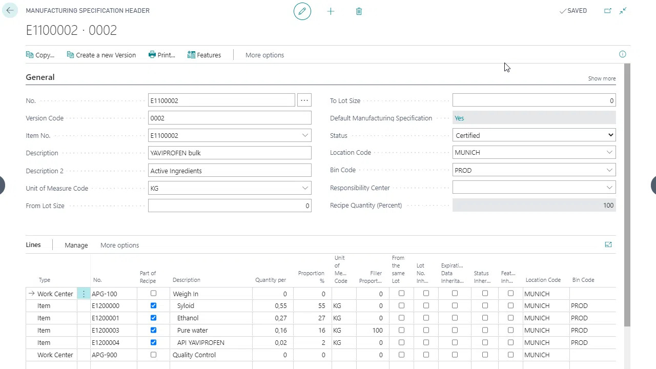Open page in new window icon
This screenshot has height=369, width=656.
[608, 11]
